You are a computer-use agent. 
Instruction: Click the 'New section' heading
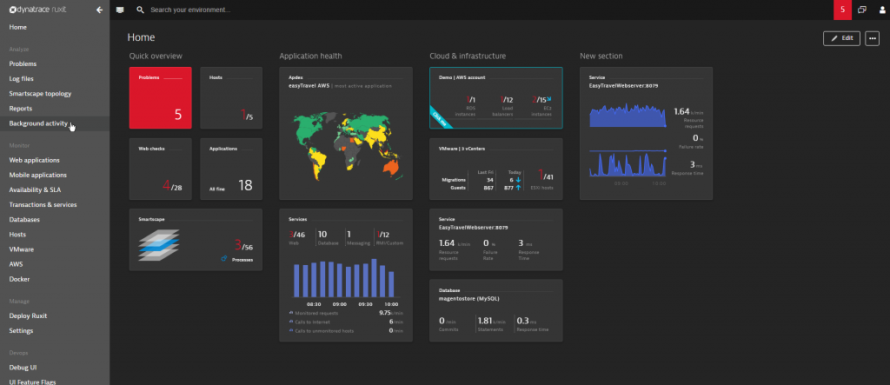[x=601, y=56]
